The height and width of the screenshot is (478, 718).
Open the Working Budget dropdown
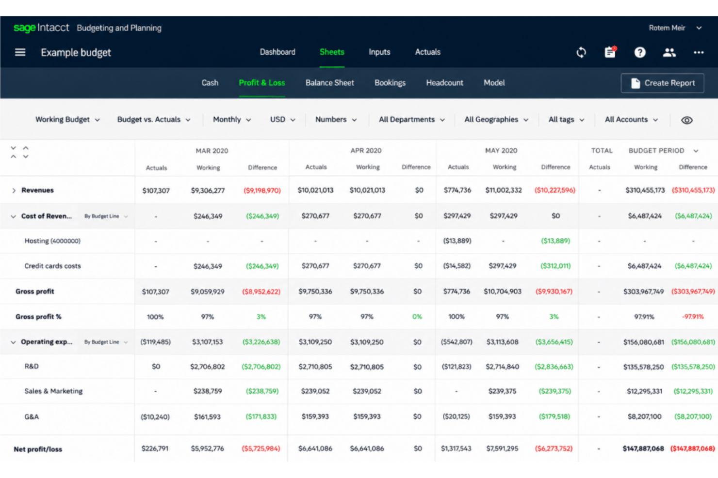[67, 120]
